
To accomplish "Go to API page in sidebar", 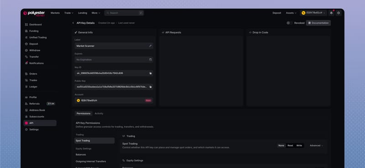I will [x=40, y=123].
